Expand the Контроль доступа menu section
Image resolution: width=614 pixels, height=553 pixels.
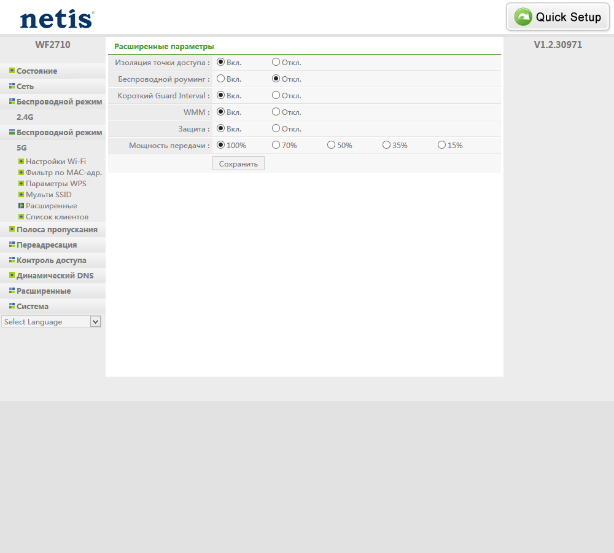[52, 261]
